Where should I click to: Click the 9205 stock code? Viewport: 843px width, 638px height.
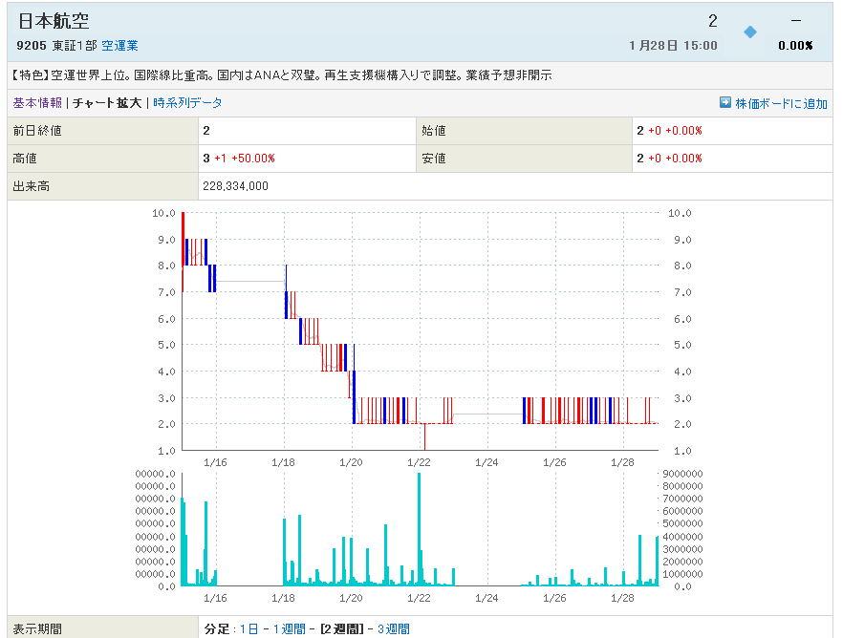point(32,46)
